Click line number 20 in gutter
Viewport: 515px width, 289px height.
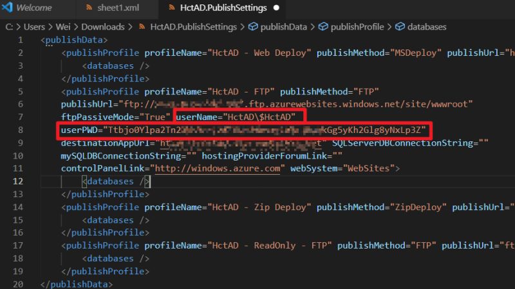(18, 284)
